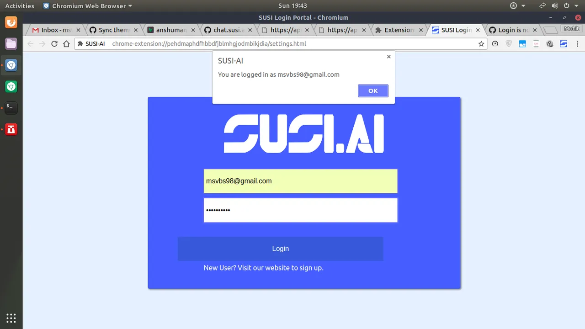Open the Terminal from the dock
This screenshot has height=329, width=585.
coord(11,108)
